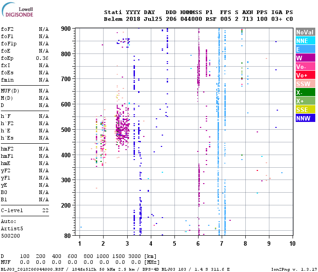Viewport: 318px width, 272px height.
Task: Click the h`E parameter label
Action: click(x=5, y=131)
